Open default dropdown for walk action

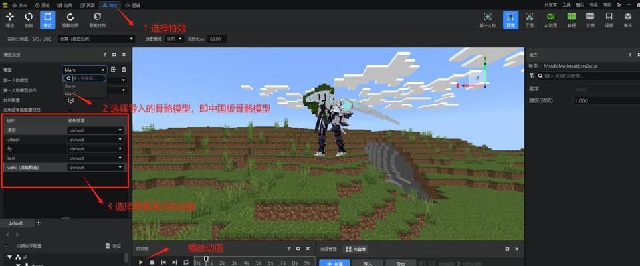96,167
